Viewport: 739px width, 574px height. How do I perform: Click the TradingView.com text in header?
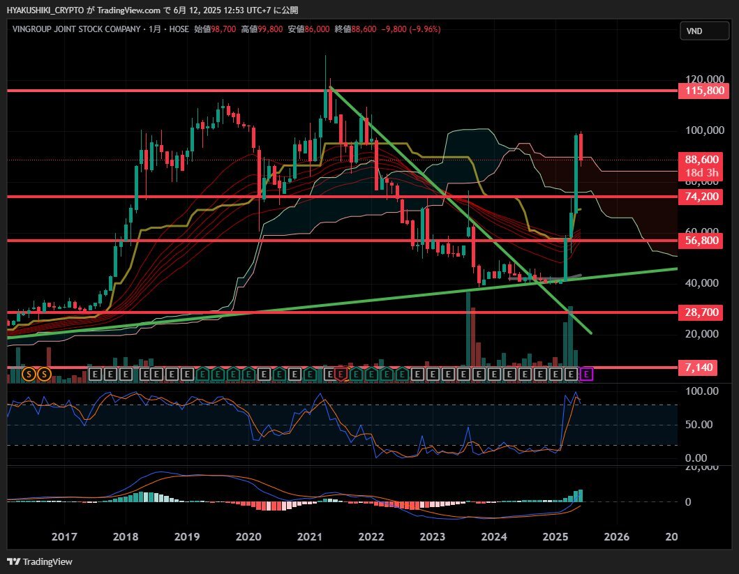128,10
